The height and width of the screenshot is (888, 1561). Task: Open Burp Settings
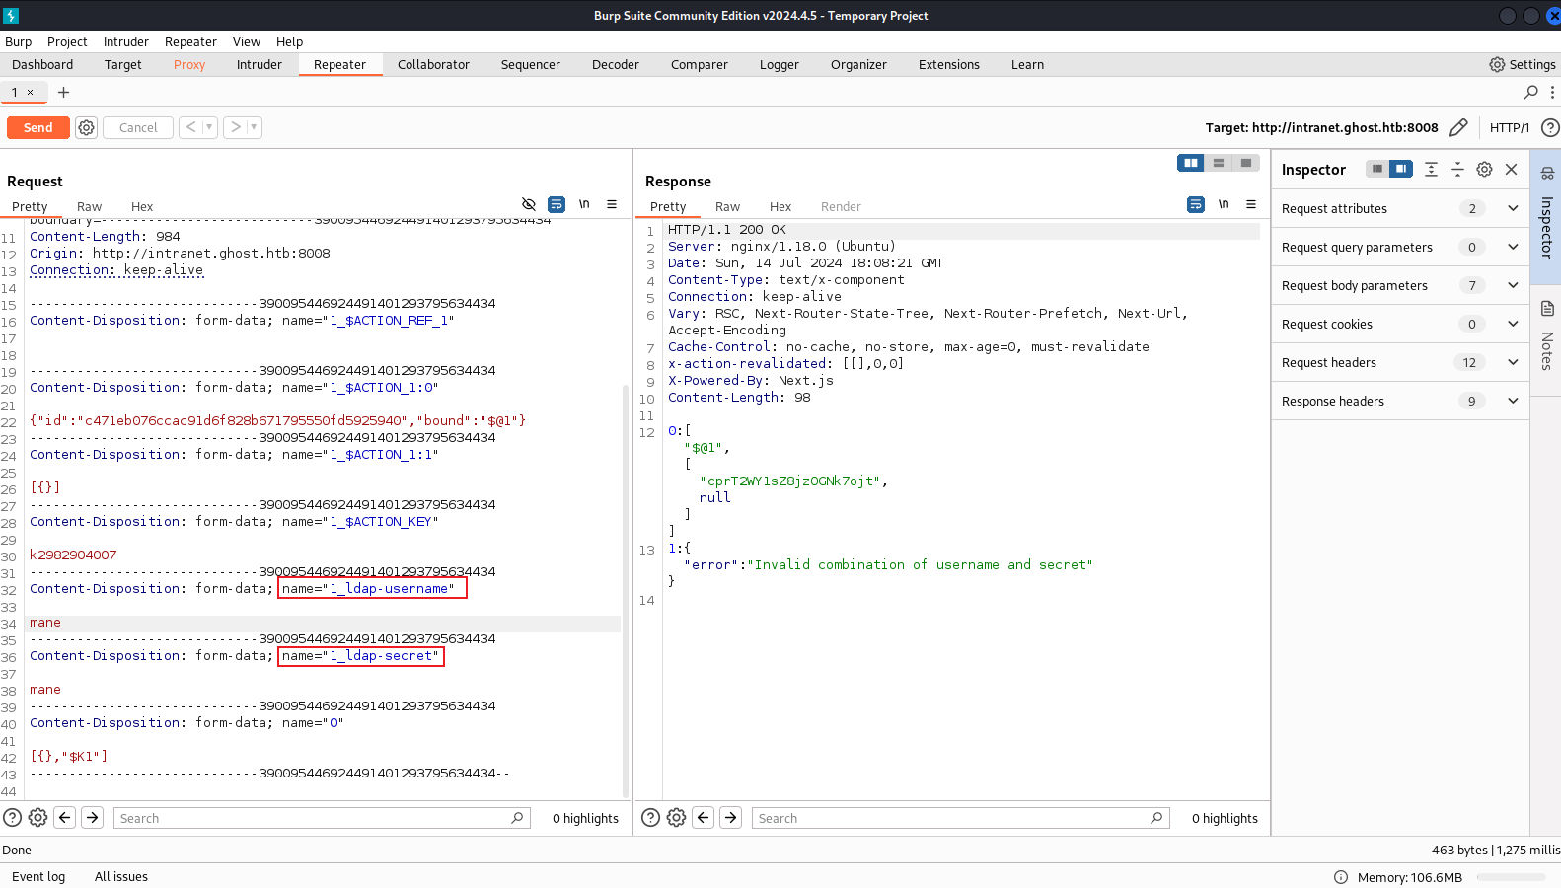(x=1523, y=64)
